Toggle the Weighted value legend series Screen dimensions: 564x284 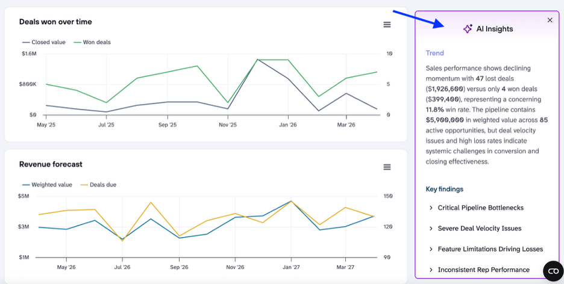click(47, 185)
